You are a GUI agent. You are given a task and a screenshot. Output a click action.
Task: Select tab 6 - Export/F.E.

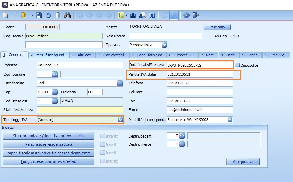182,55
